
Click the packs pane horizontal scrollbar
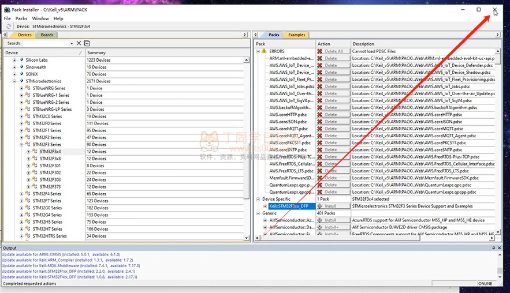coord(370,239)
